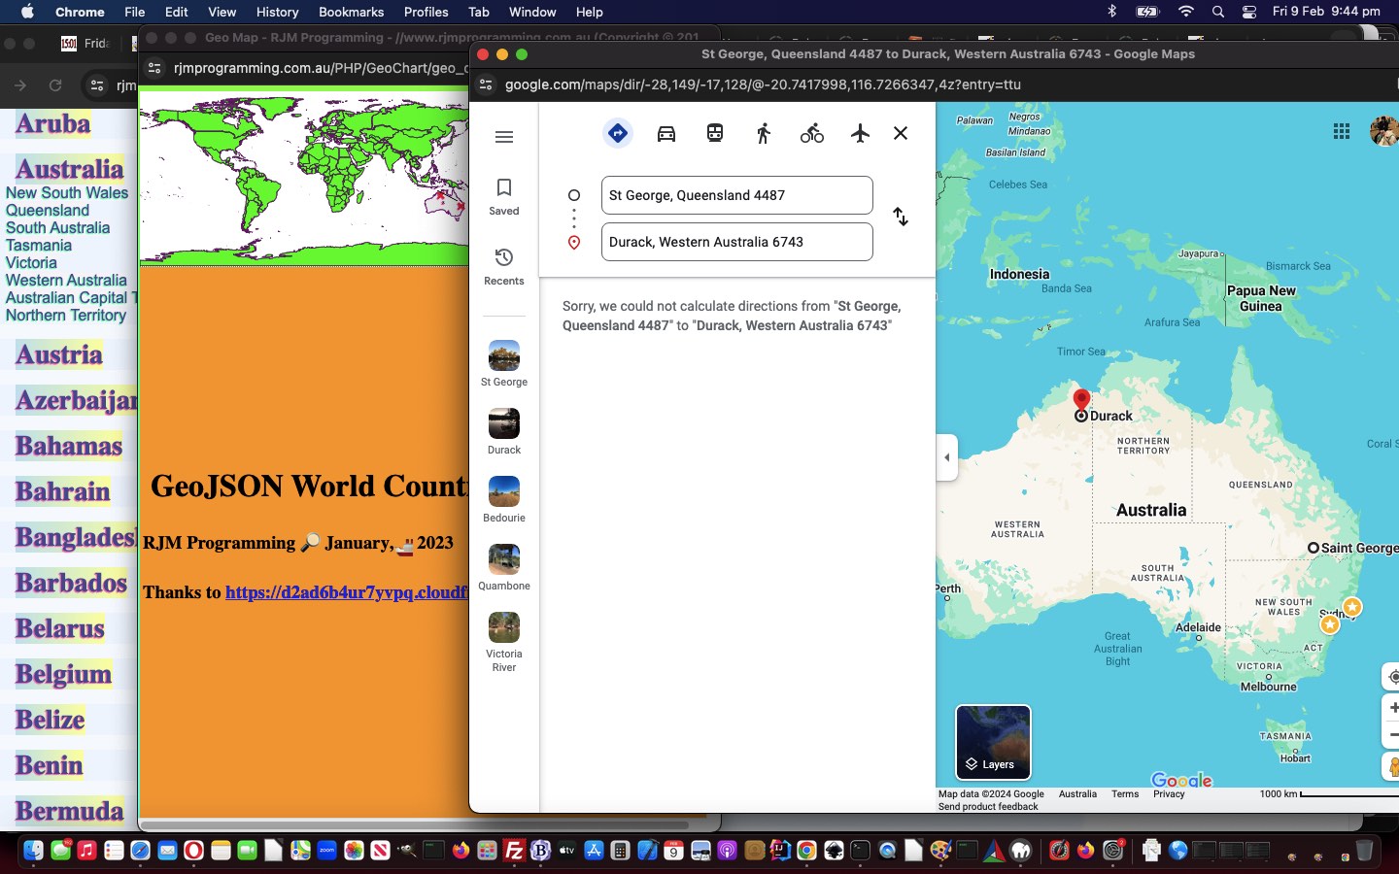Open the File menu
Image resolution: width=1399 pixels, height=874 pixels.
tap(135, 12)
